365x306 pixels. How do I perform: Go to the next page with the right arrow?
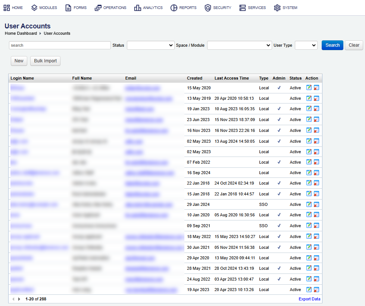[x=19, y=299]
